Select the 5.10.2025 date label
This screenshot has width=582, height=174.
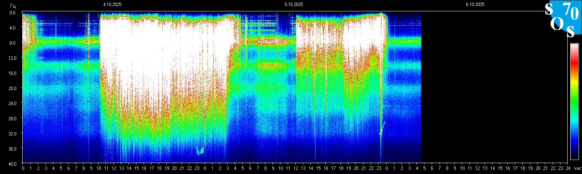click(294, 5)
